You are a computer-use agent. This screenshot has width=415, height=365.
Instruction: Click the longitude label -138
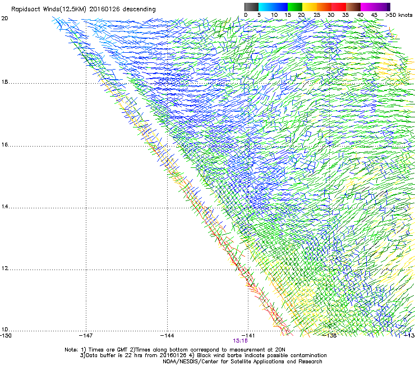click(330, 336)
